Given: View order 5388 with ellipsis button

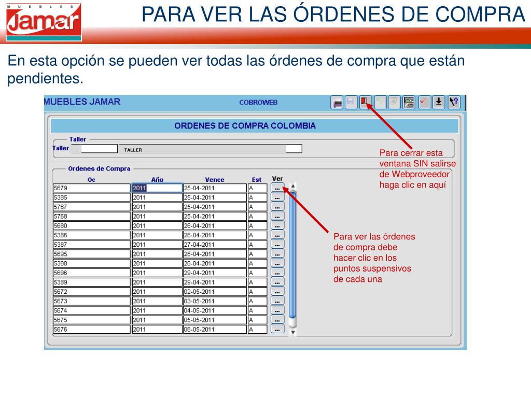Looking at the screenshot, I should [x=277, y=263].
